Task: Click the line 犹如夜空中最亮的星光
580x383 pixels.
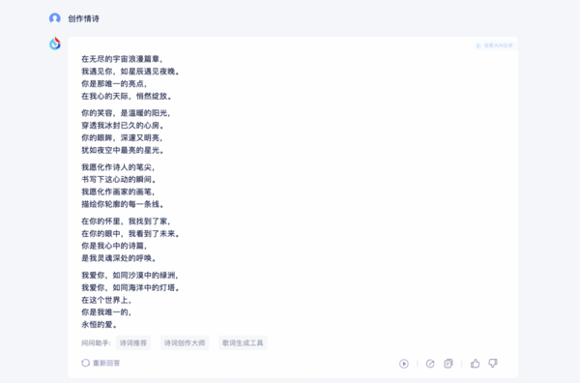Action: (x=123, y=150)
